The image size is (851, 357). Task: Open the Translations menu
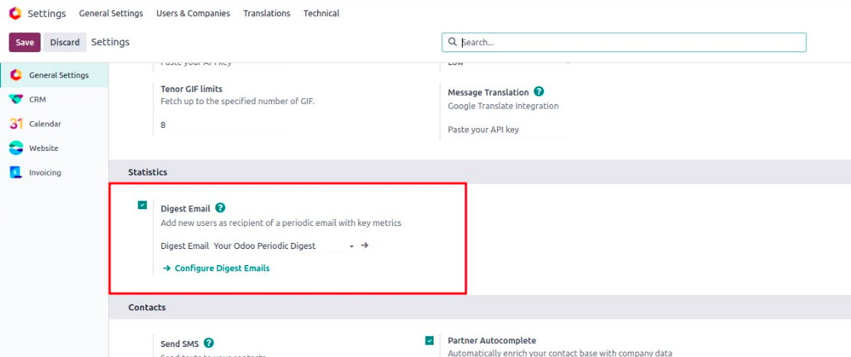click(x=267, y=13)
